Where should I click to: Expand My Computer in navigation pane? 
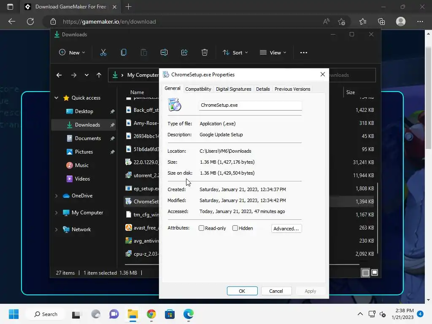[56, 213]
